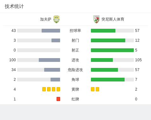The width and height of the screenshot is (151, 120).
Task: Click 突尼斯人体育's first yellow card icon
Action: pos(93,89)
